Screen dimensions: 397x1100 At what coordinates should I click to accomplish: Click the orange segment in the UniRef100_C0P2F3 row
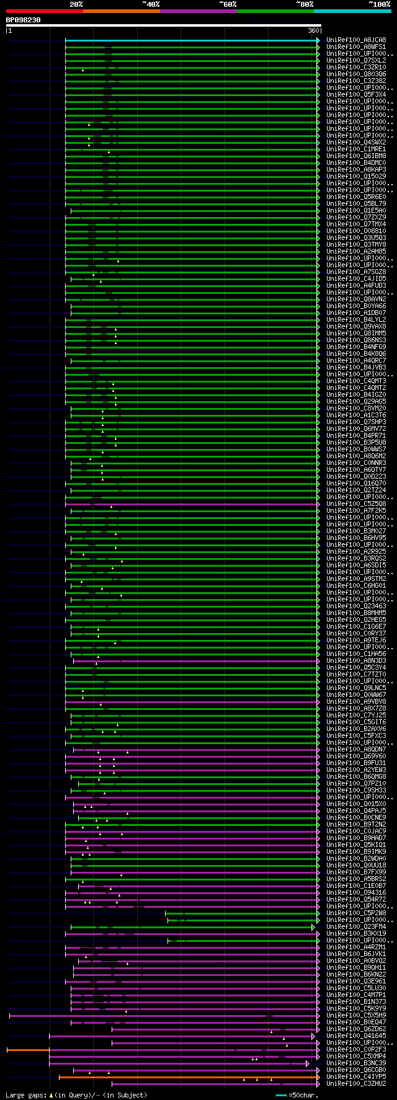(x=28, y=1050)
